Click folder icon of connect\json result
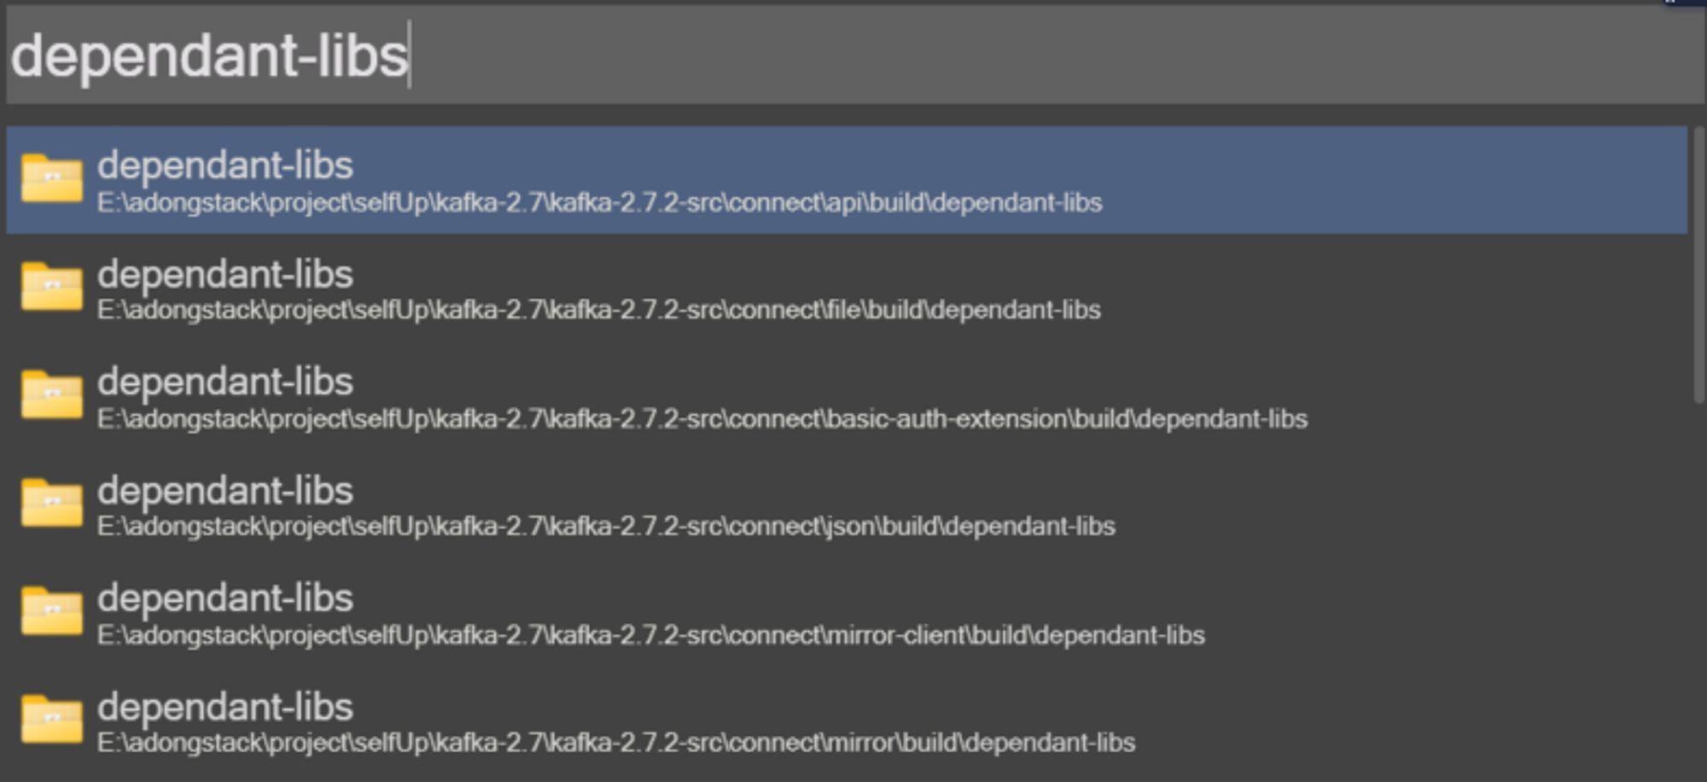This screenshot has width=1707, height=782. (x=52, y=504)
